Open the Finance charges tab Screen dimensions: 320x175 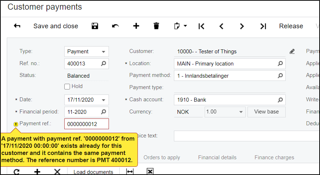pyautogui.click(x=274, y=157)
